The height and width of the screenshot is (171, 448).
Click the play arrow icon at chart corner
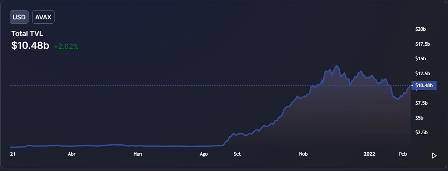coord(434,156)
